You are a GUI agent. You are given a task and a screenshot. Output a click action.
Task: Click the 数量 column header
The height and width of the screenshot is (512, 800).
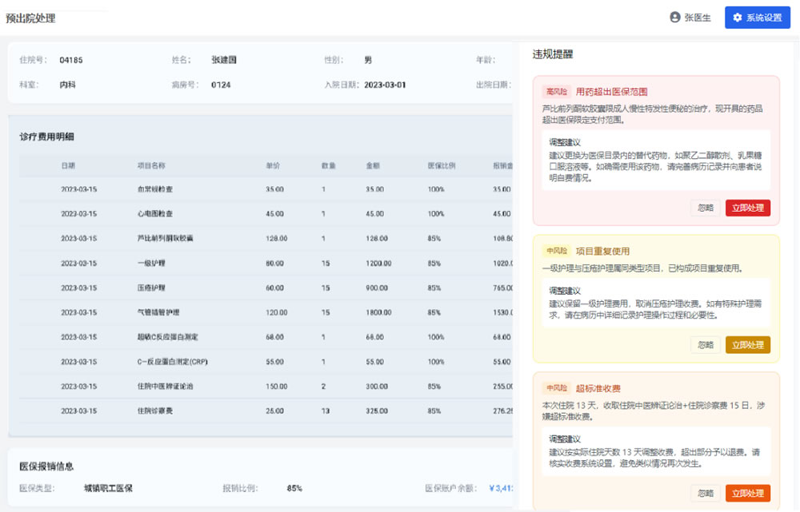[x=329, y=165]
